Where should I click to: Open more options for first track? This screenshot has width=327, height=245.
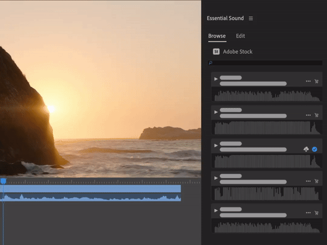click(x=308, y=82)
